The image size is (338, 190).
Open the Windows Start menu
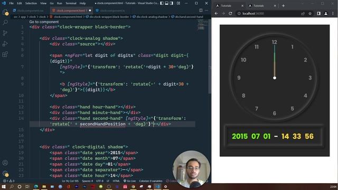[x=4, y=186]
